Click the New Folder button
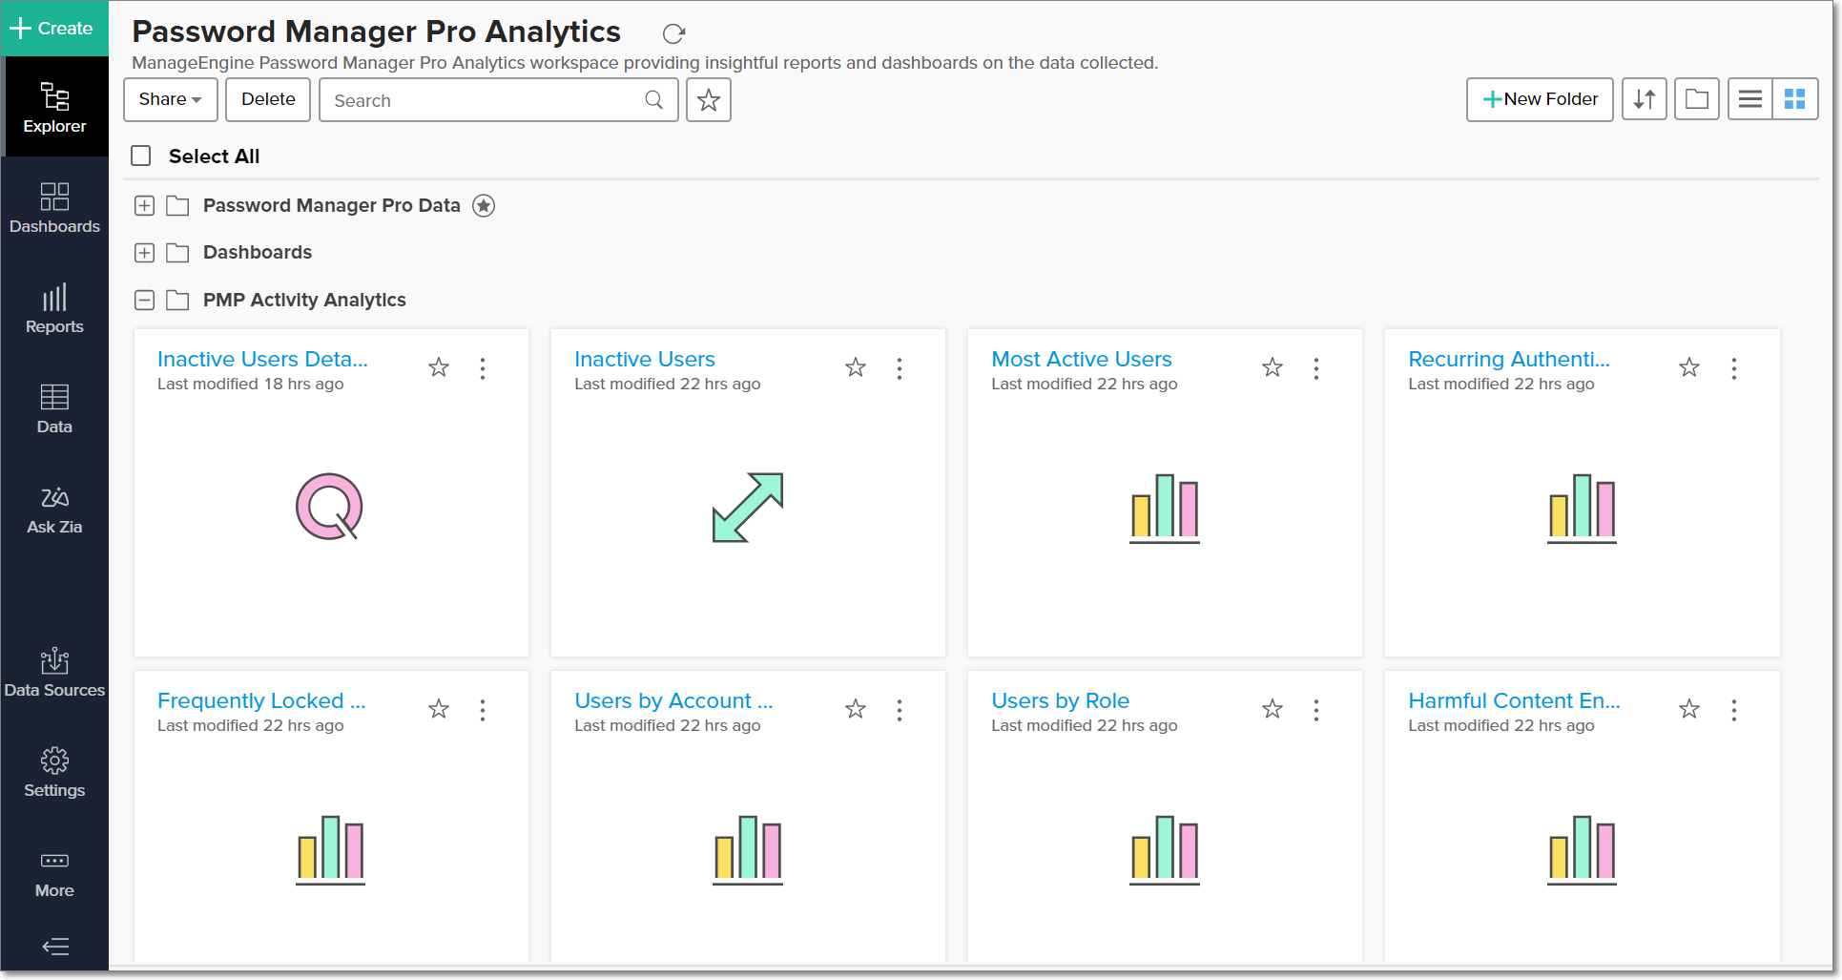1842x980 pixels. [1539, 99]
